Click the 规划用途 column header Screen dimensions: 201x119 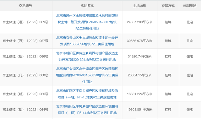190,6
